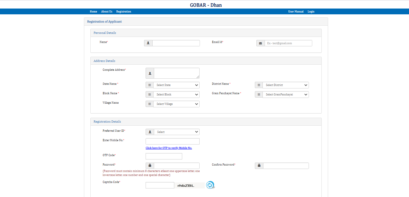Focus the Confirm Password input field
Screen dimensions: 409x197
[286, 166]
